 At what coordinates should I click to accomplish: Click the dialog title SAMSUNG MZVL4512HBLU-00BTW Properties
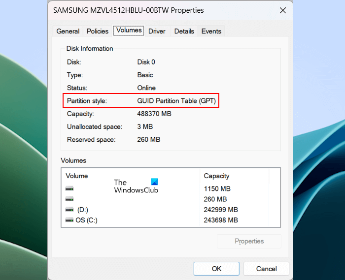point(129,10)
